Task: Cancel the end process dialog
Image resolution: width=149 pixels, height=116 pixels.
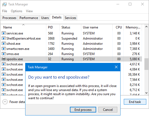Action: 108,109
